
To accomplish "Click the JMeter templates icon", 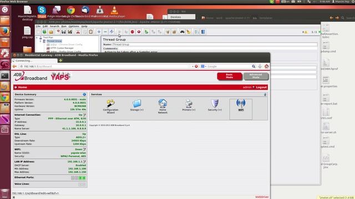I will (x=44, y=32).
